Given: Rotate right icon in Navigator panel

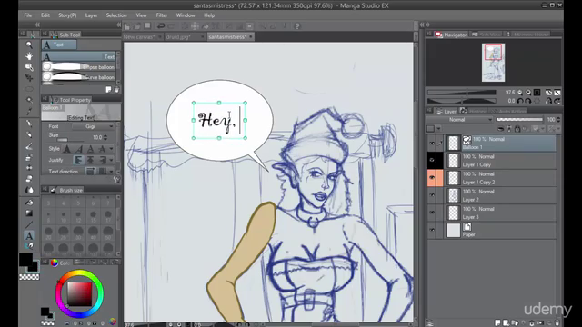Looking at the screenshot, I should pyautogui.click(x=528, y=101).
